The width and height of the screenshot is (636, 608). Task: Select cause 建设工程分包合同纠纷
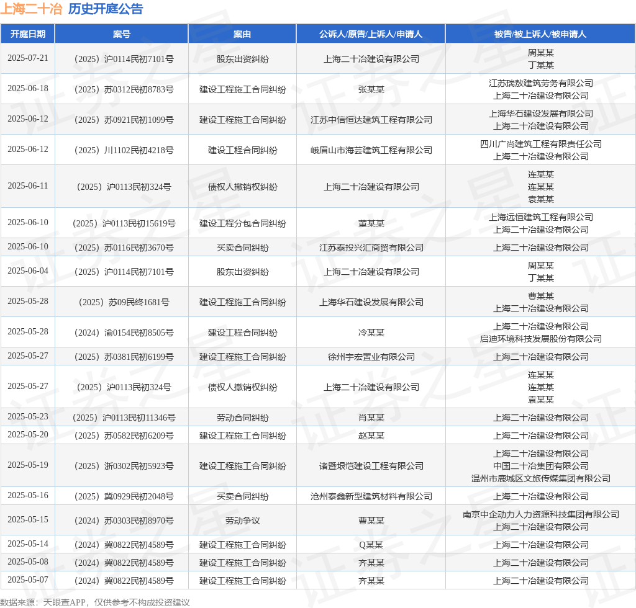click(243, 223)
